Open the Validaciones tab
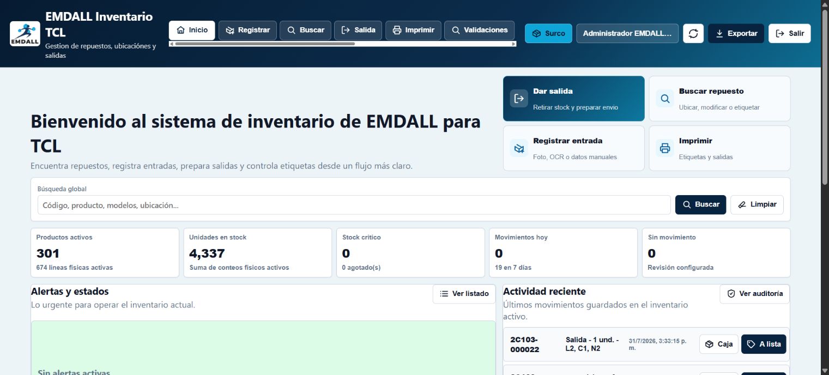 coord(480,31)
